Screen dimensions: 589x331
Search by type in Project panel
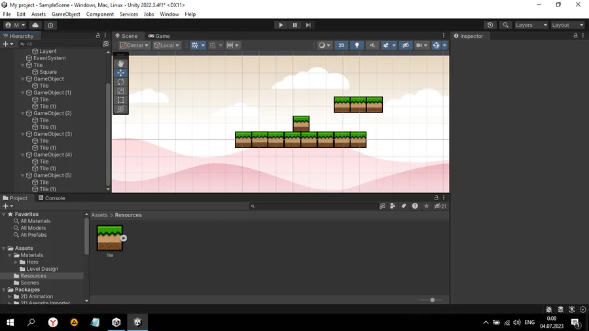[x=393, y=206]
